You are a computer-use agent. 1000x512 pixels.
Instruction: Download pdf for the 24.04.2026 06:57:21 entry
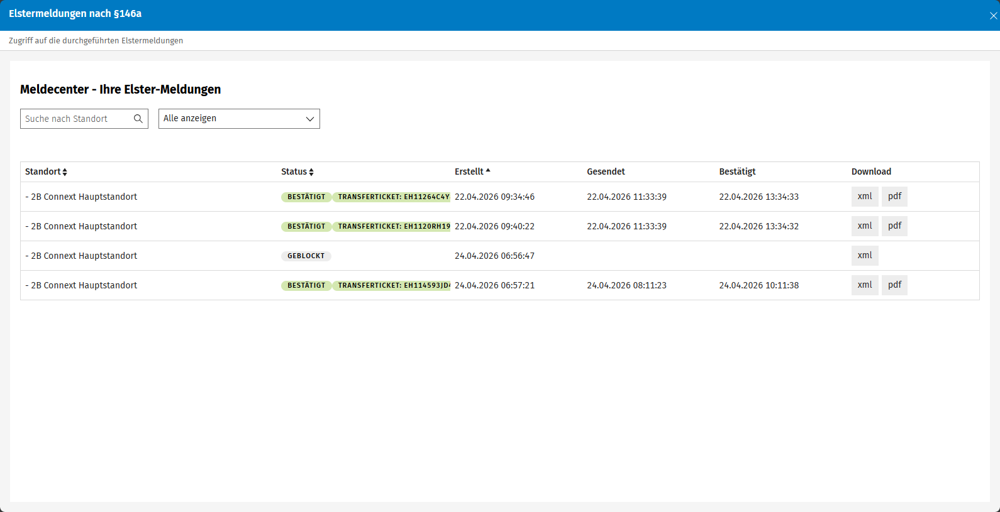(894, 285)
